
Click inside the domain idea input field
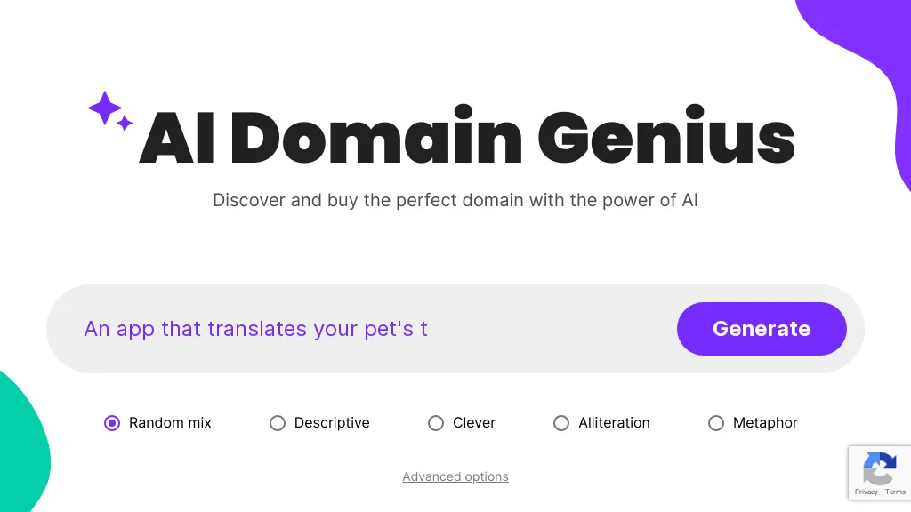coord(356,329)
